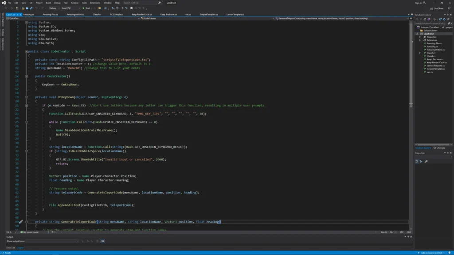Open the File menu
Viewport: 454px width, 255px height.
[9, 3]
